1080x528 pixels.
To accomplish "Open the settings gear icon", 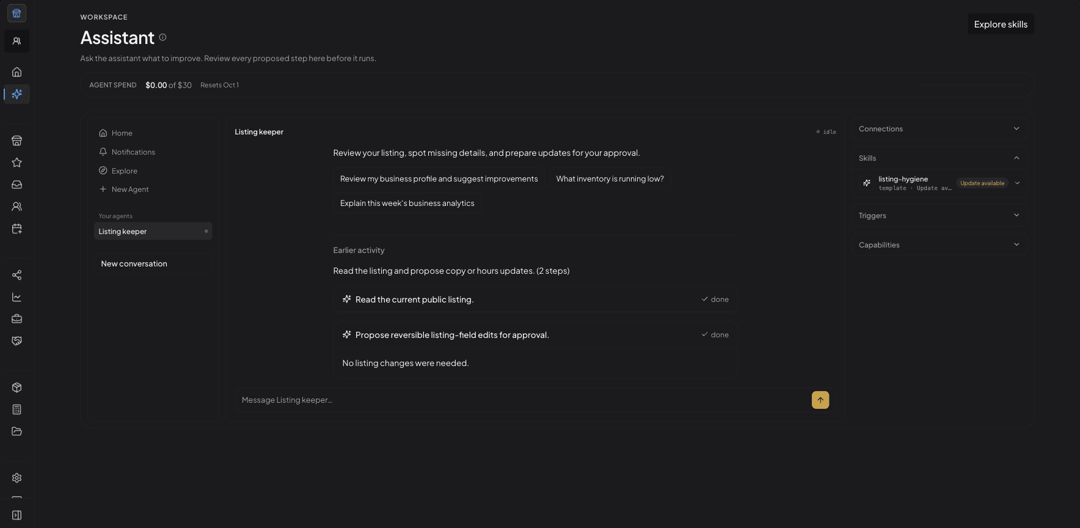I will tap(16, 478).
